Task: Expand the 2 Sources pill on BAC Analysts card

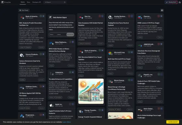Action: pos(41,47)
